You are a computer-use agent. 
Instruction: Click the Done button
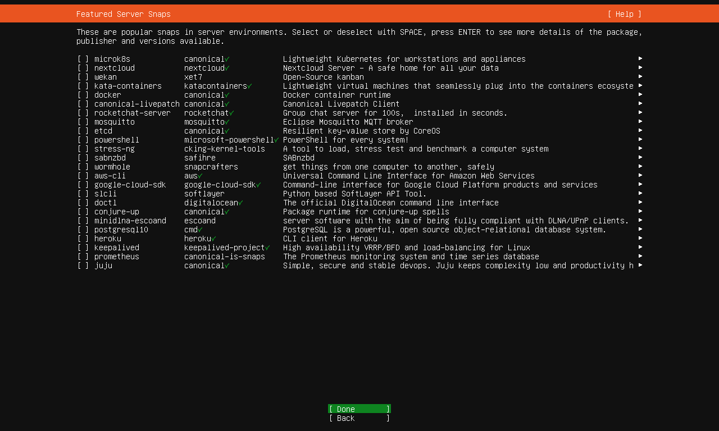pos(359,409)
